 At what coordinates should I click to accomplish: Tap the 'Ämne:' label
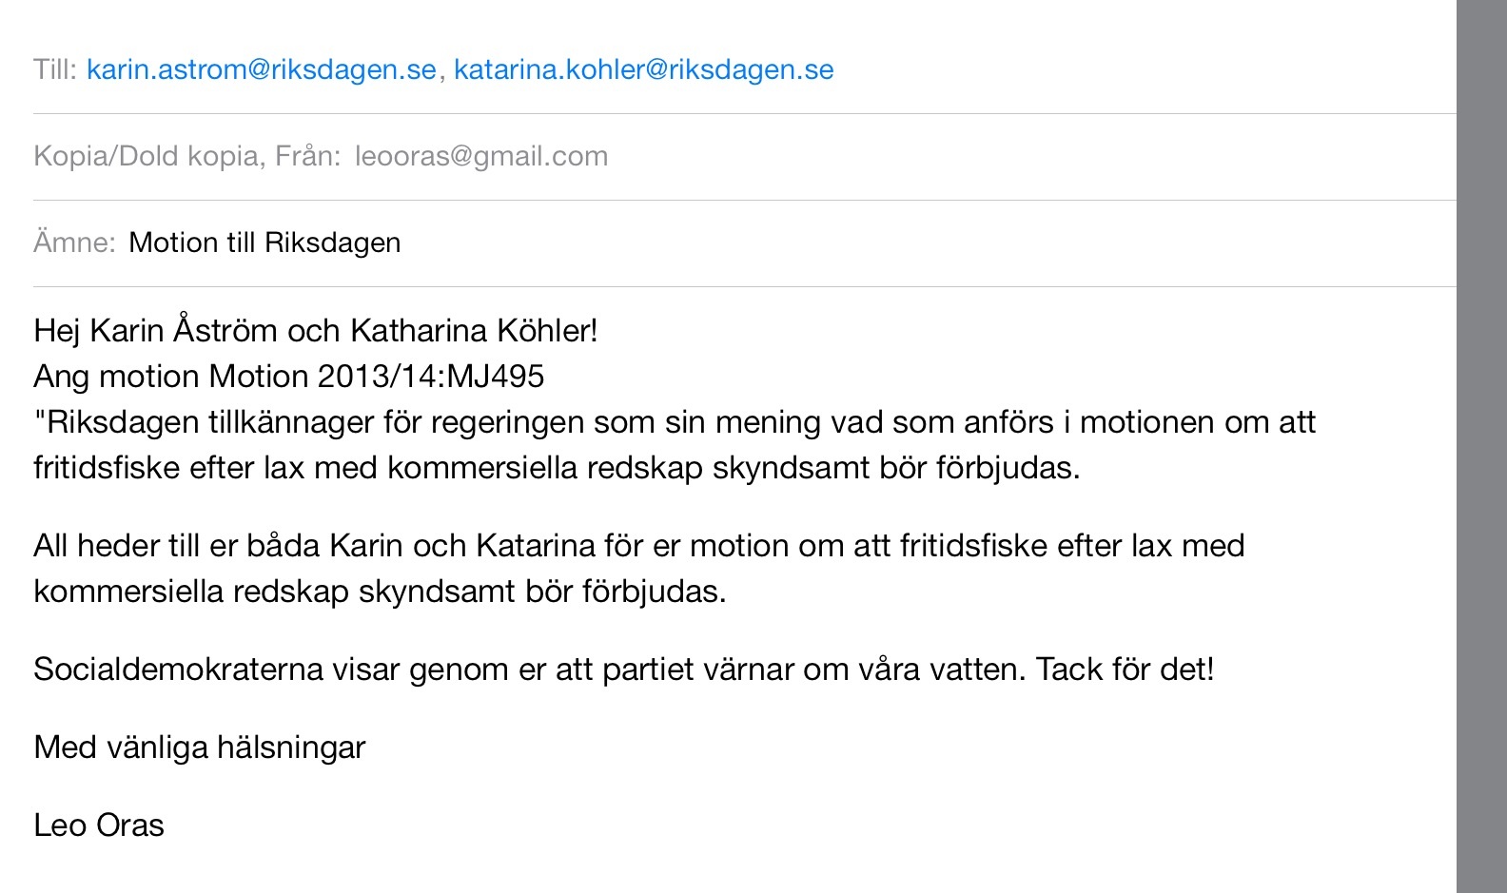click(x=74, y=243)
